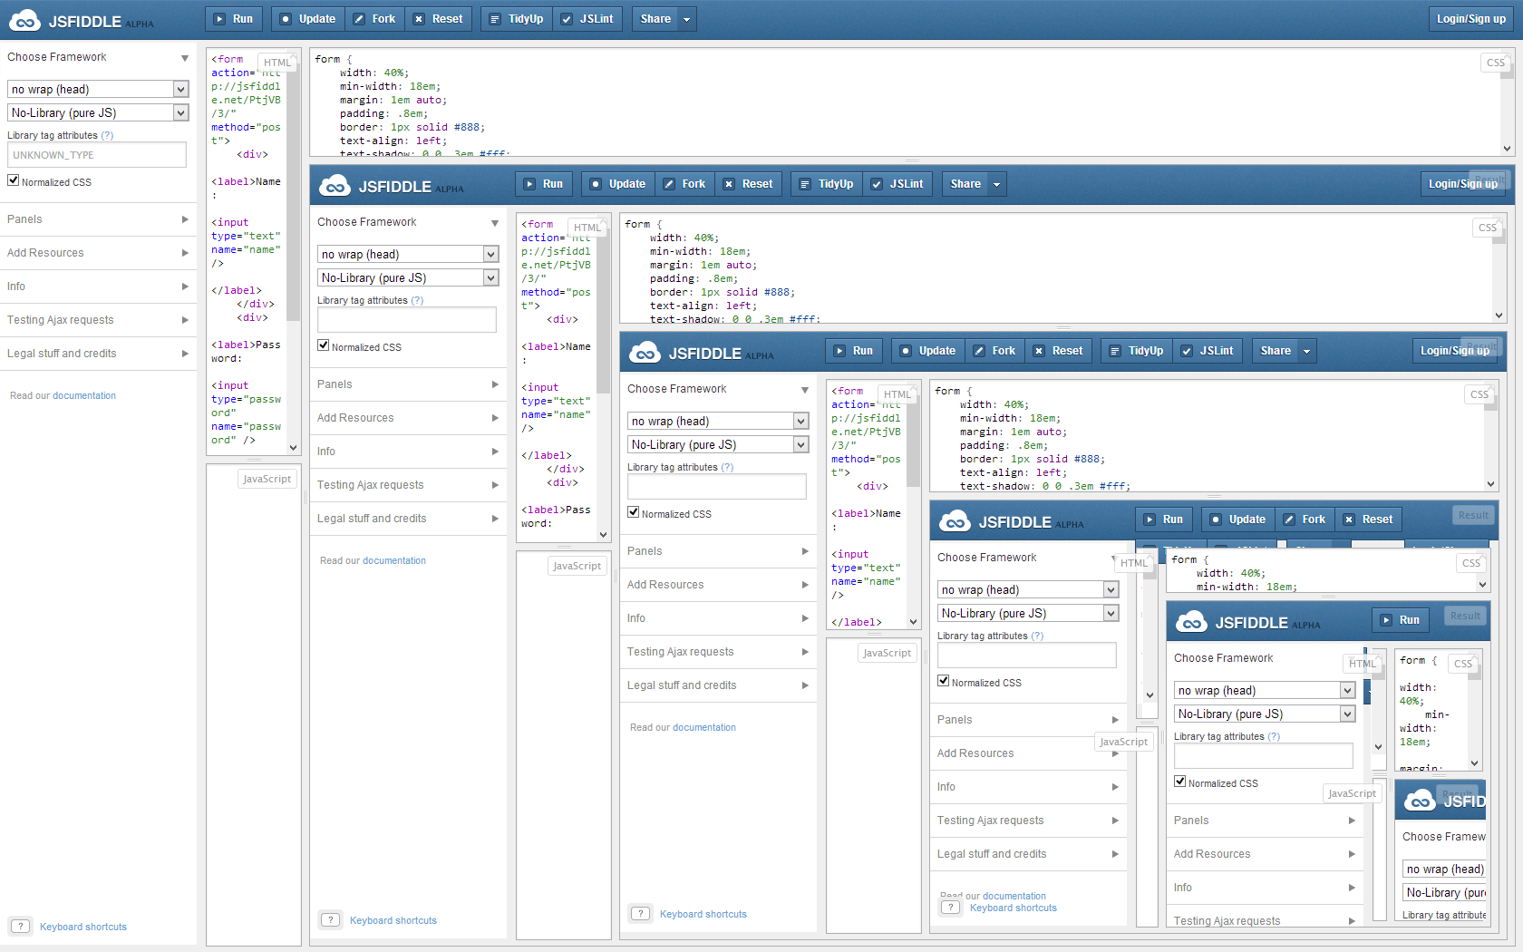Click down arrow of outermost CSS panel scrollbar
The height and width of the screenshot is (952, 1523).
pyautogui.click(x=1507, y=149)
